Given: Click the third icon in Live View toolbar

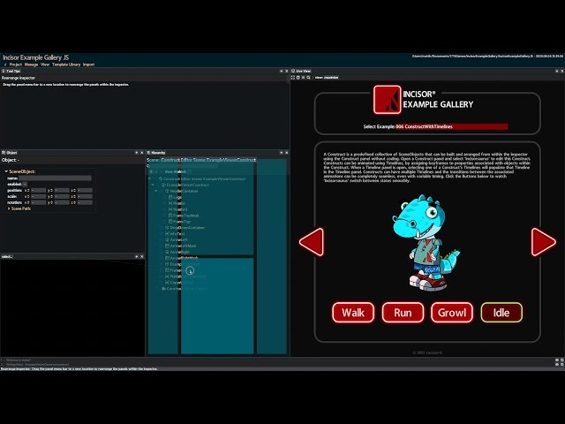Looking at the screenshot, I should (303, 78).
